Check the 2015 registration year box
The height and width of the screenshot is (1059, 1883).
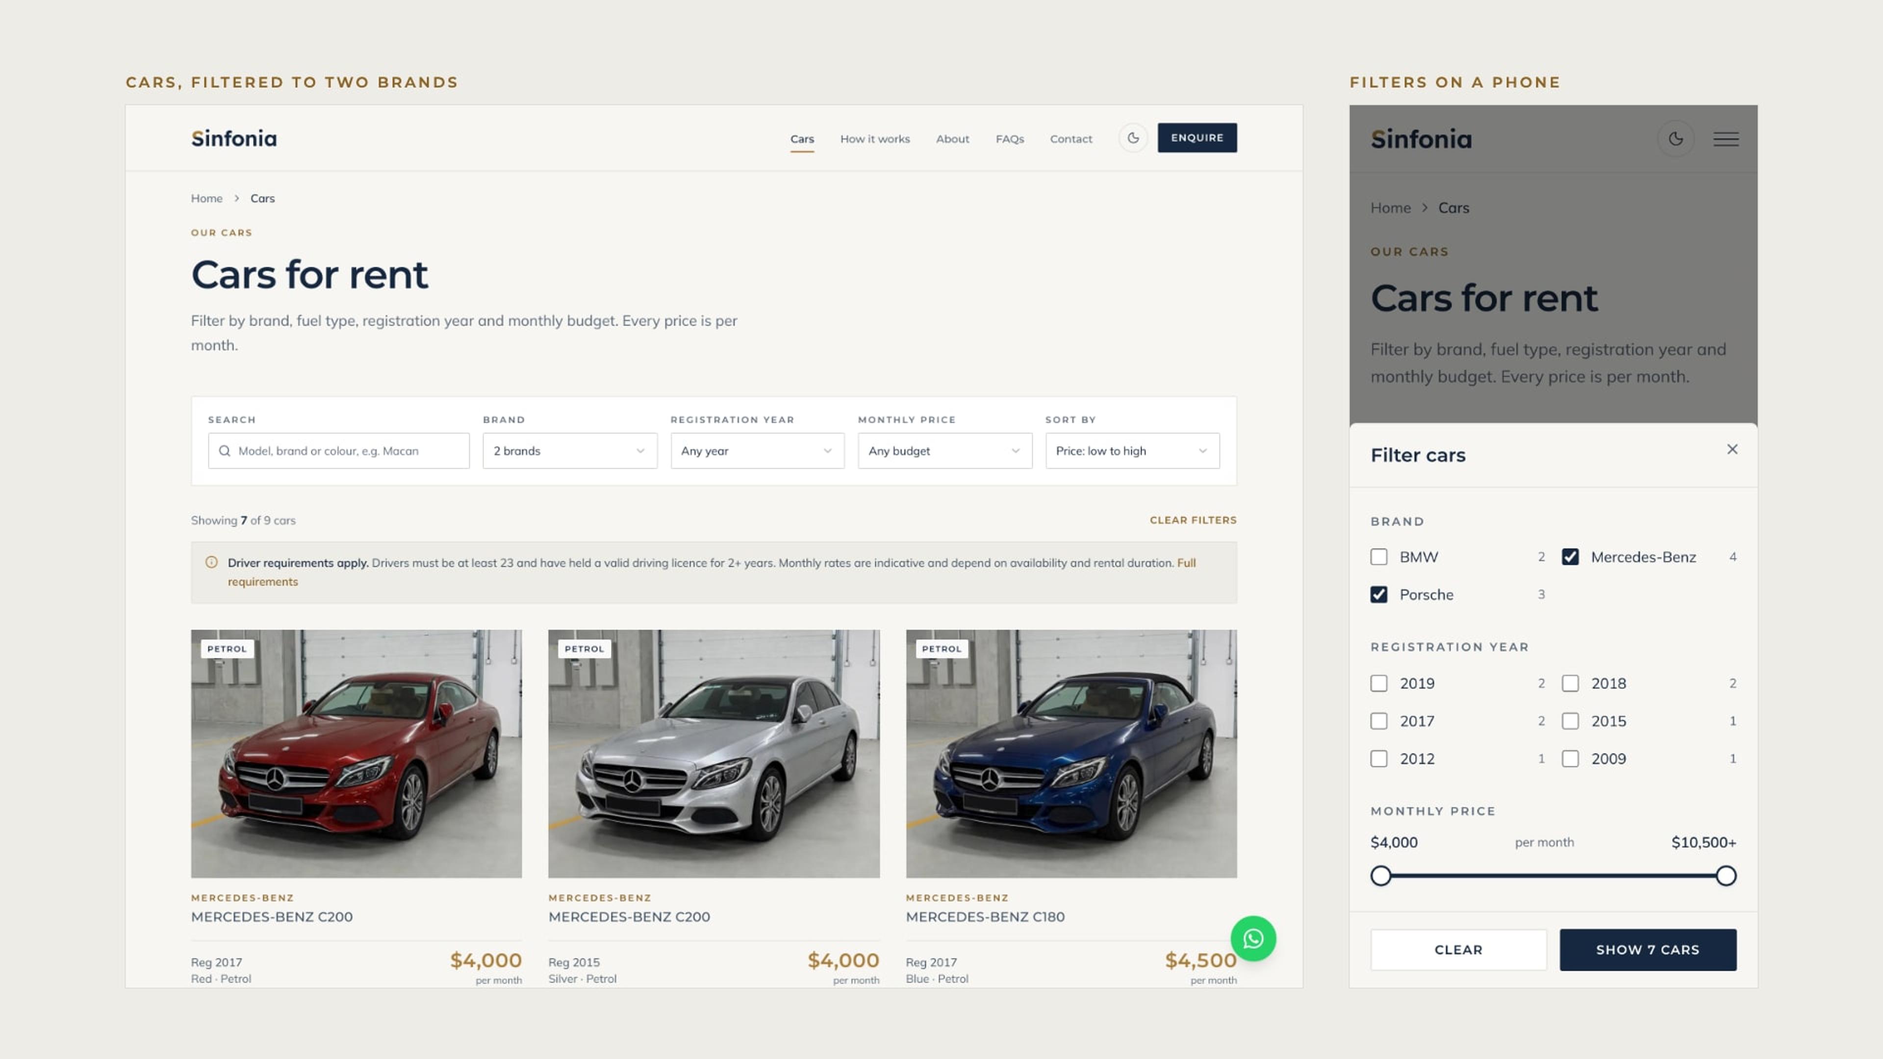(x=1569, y=721)
